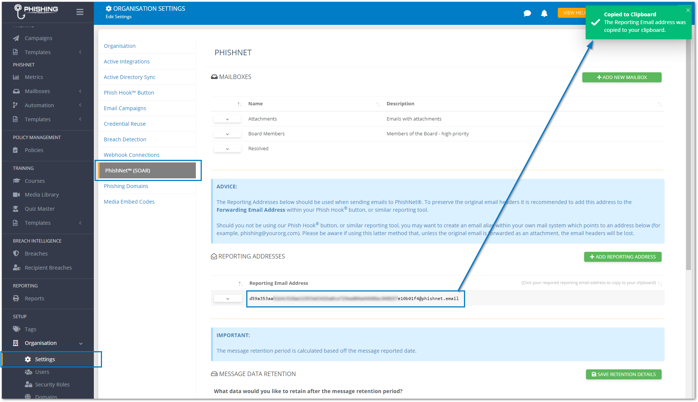Click the Courses graduation cap icon
The image size is (698, 402).
coord(16,181)
